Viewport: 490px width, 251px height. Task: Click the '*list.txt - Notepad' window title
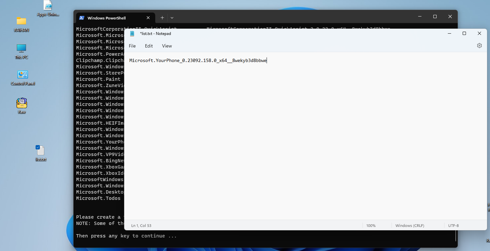pos(155,33)
